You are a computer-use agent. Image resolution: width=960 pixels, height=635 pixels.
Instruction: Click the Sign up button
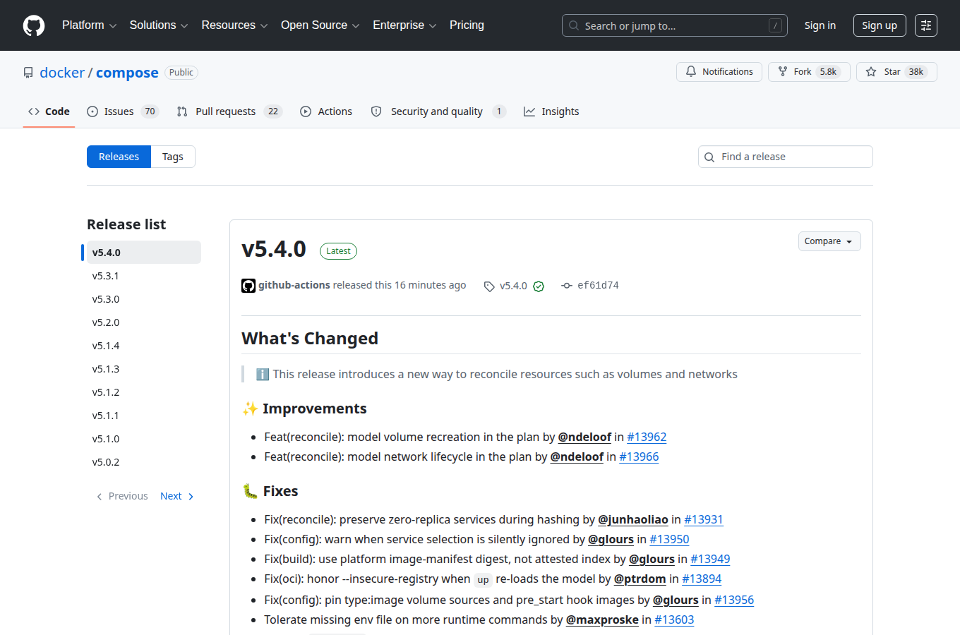880,25
